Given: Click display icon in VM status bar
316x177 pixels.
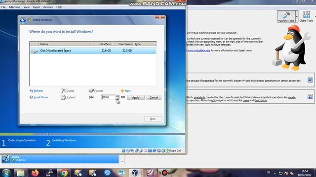Looking at the screenshot, I should (x=150, y=151).
